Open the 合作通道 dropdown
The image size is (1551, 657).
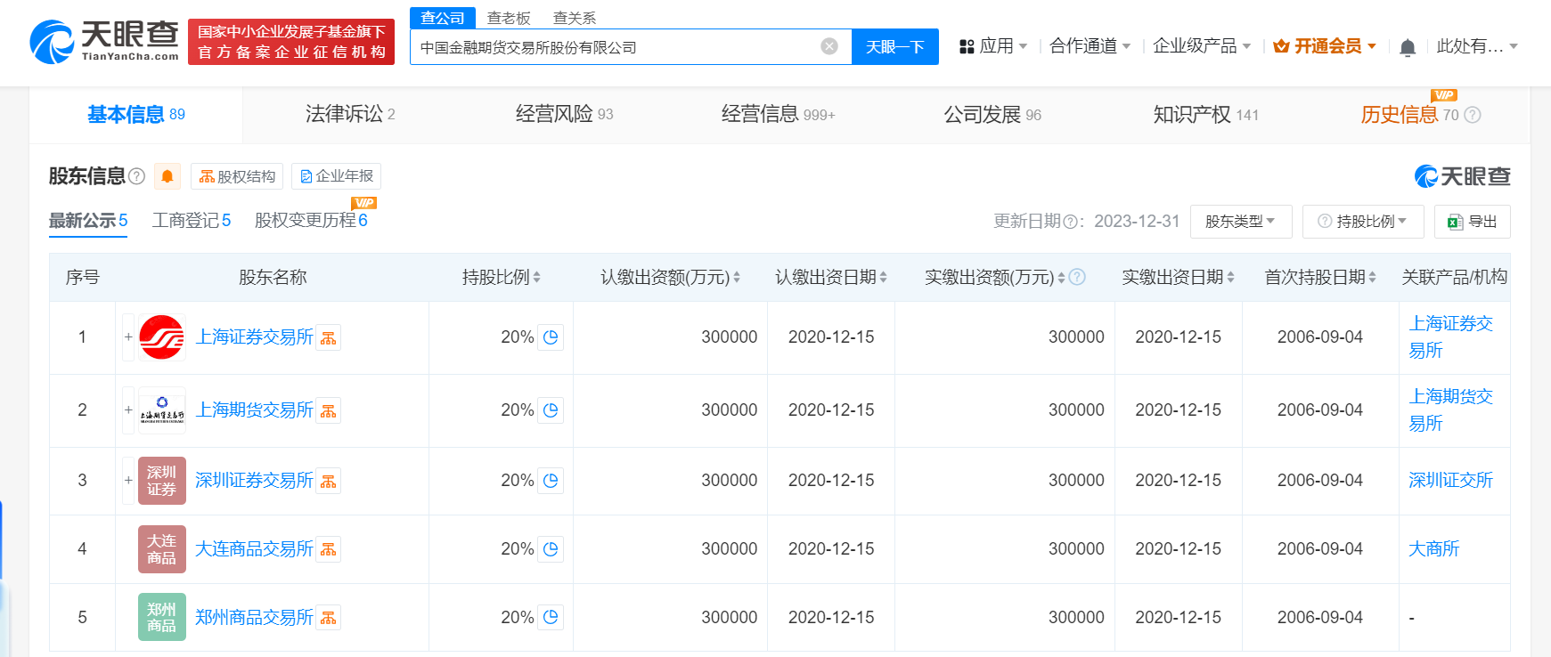(x=1090, y=46)
